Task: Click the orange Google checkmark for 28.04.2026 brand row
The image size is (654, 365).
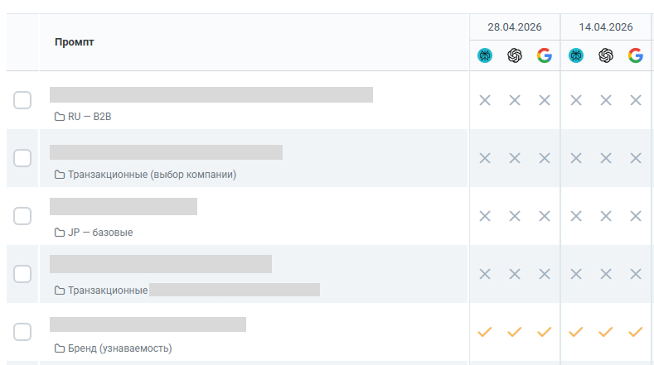Action: pos(545,332)
